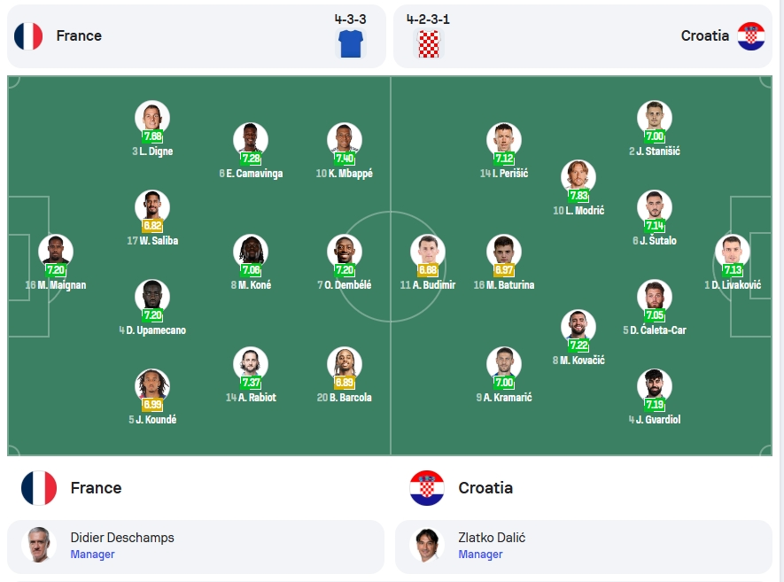Click the large Croatia flag below pitch

click(x=426, y=488)
